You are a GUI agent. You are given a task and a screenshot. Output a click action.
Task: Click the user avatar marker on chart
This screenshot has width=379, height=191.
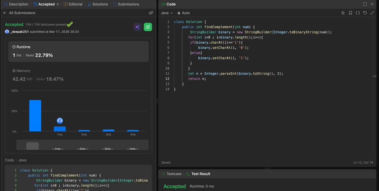click(x=60, y=121)
